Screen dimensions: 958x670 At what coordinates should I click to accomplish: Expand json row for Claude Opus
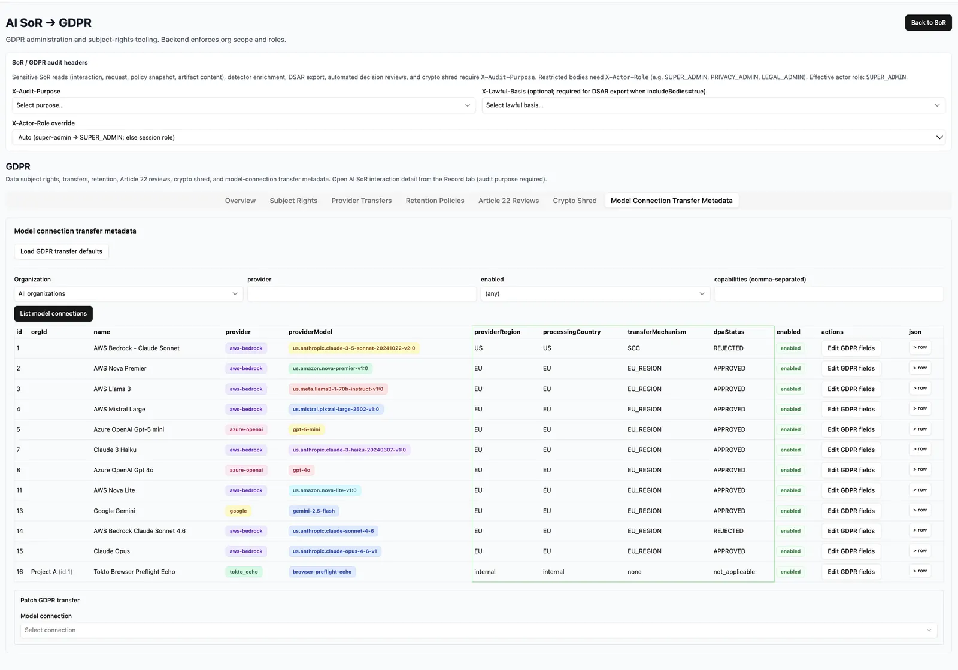click(x=920, y=551)
